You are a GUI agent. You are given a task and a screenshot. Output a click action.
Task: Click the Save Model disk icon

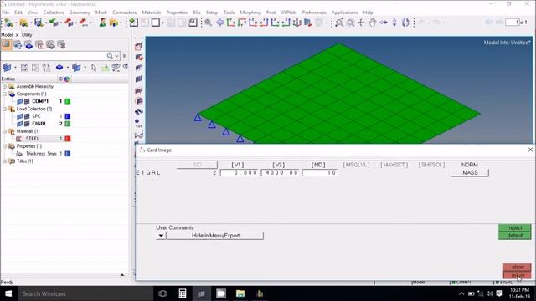point(39,23)
